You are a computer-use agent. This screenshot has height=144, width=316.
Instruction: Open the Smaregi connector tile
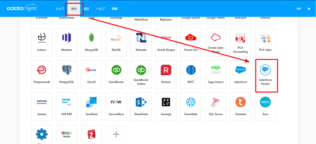coord(166,107)
